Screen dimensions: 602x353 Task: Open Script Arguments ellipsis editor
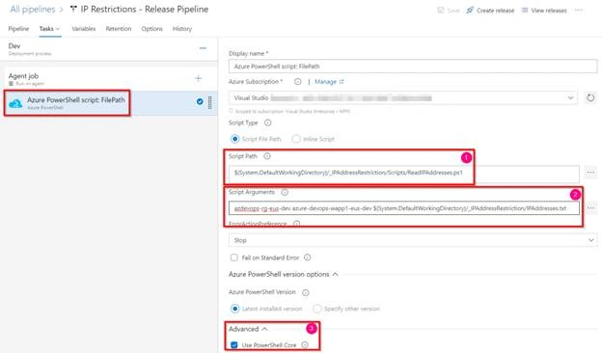click(590, 208)
